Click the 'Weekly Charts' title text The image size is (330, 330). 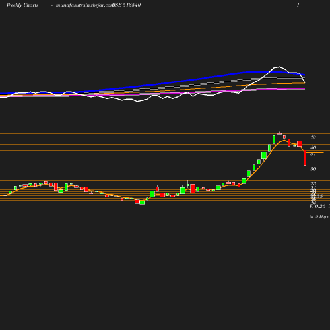coord(22,5)
